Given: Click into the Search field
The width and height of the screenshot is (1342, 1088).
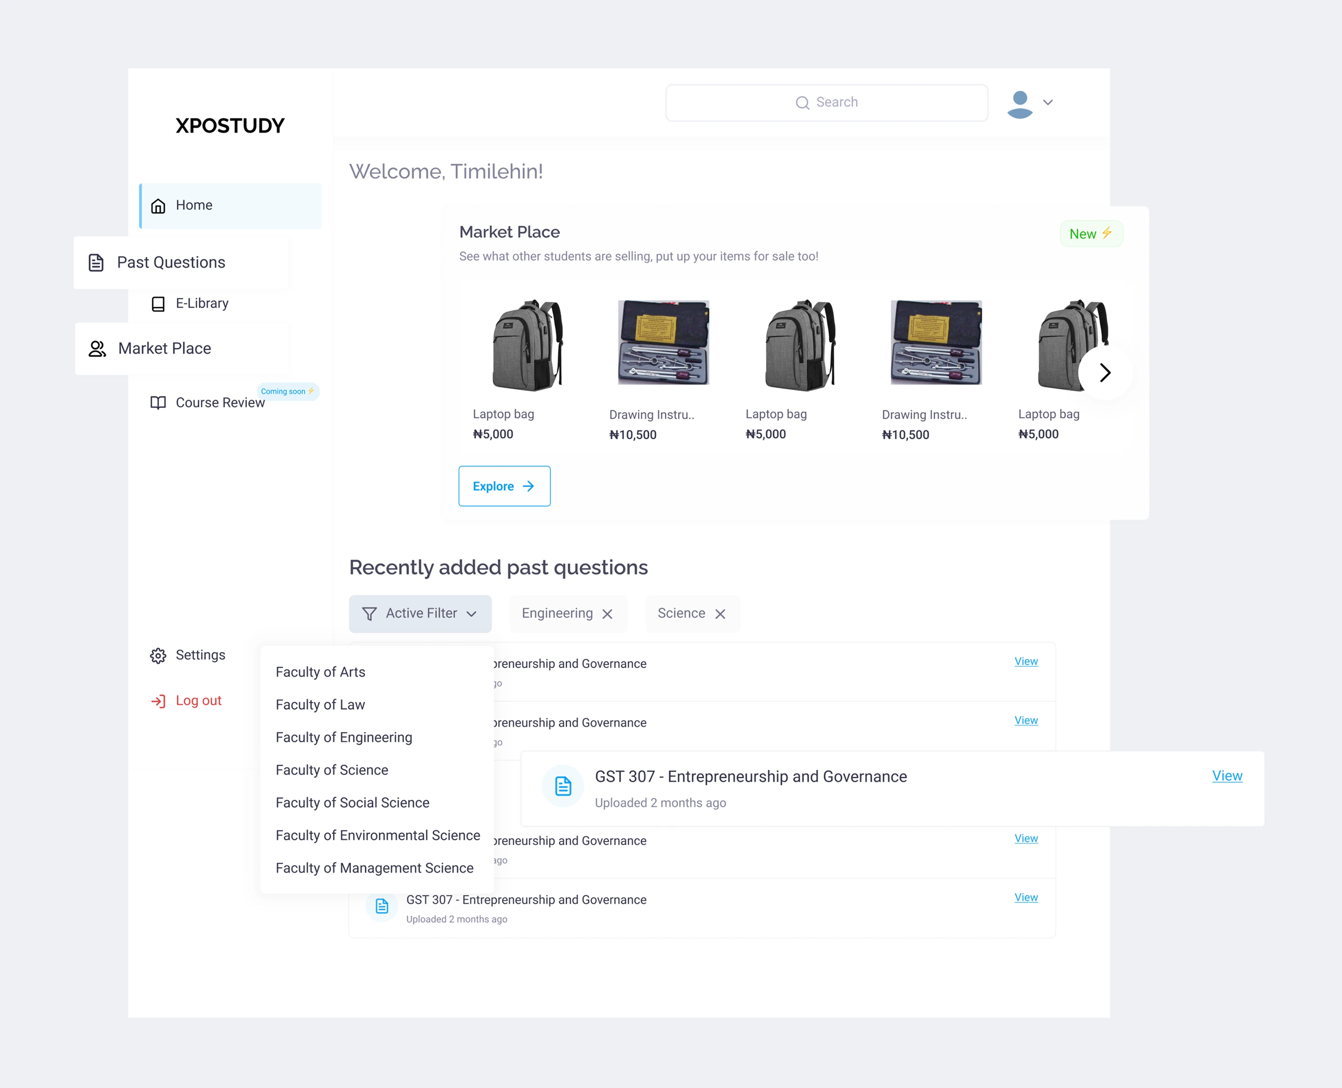Looking at the screenshot, I should click(x=826, y=103).
